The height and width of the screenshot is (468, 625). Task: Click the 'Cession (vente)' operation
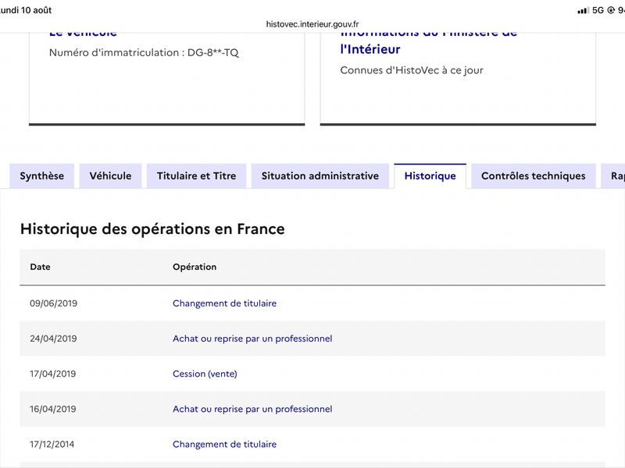(205, 374)
